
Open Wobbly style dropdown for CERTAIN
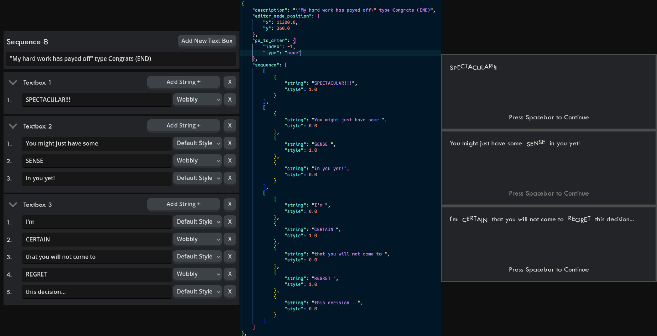pos(197,239)
